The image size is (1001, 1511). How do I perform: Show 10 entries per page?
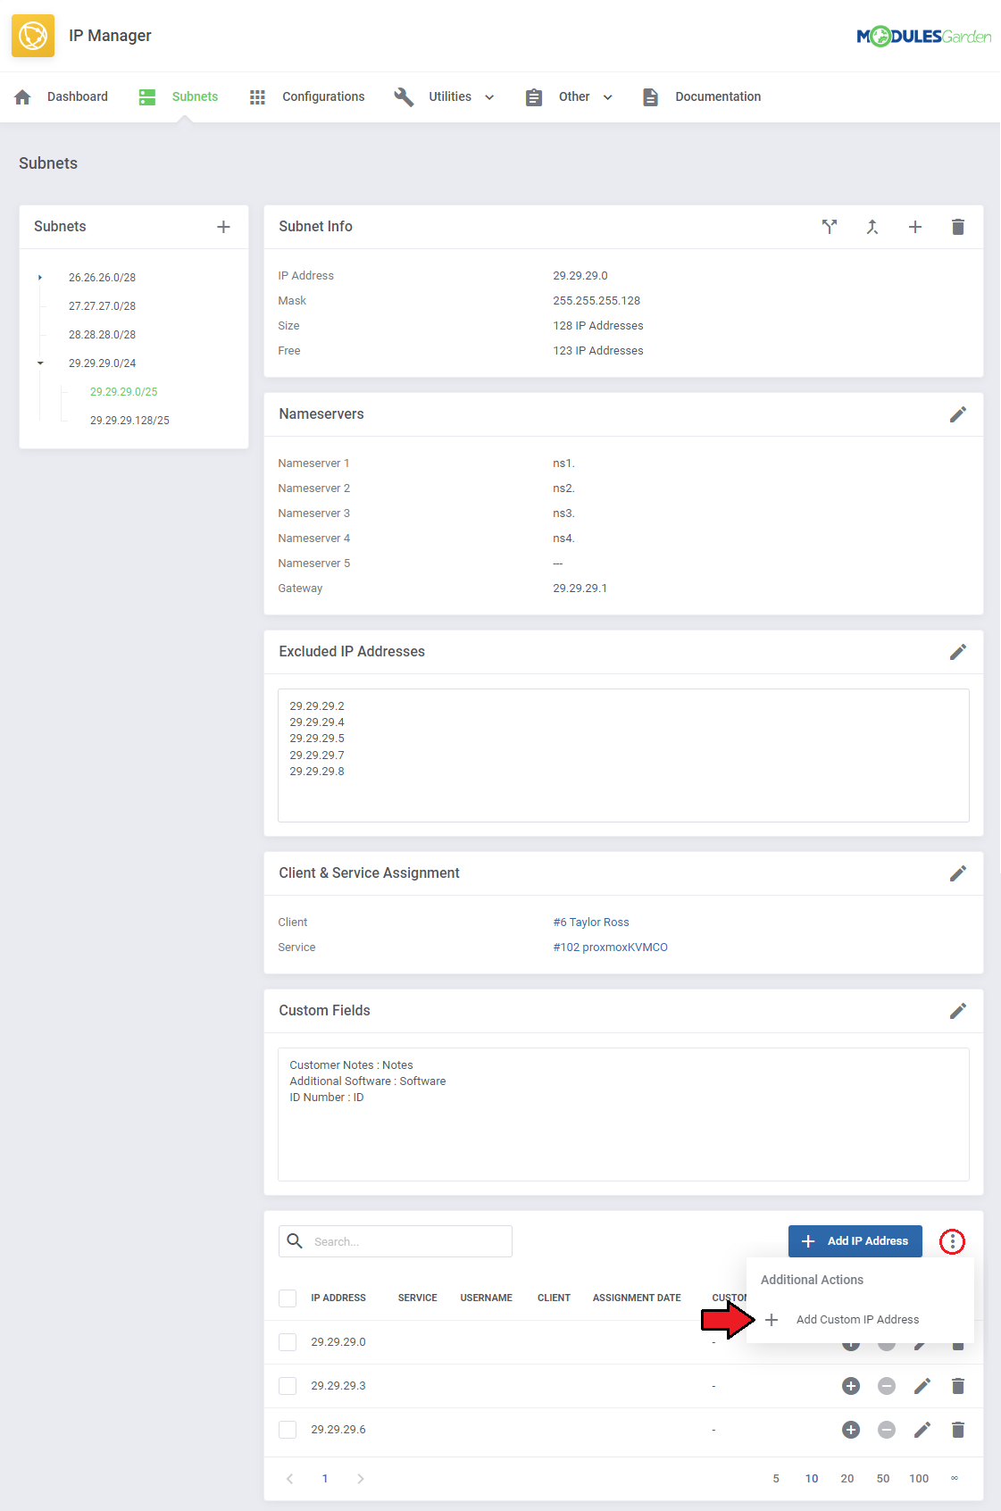pyautogui.click(x=812, y=1479)
